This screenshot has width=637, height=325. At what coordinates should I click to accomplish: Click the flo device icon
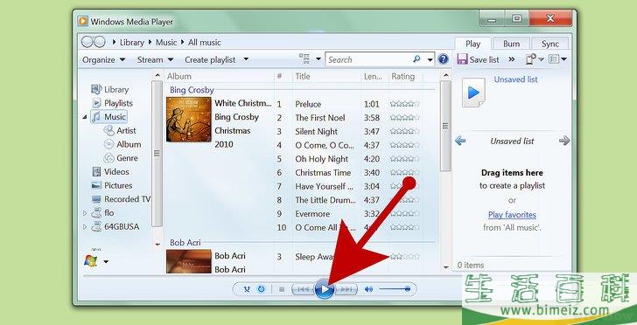tap(96, 213)
